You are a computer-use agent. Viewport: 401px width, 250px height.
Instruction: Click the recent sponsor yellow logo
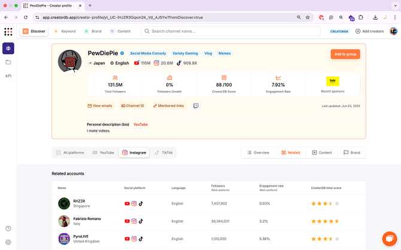[x=332, y=81]
